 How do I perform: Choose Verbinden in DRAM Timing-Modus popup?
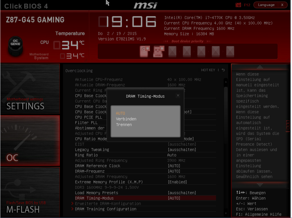tap(126, 119)
